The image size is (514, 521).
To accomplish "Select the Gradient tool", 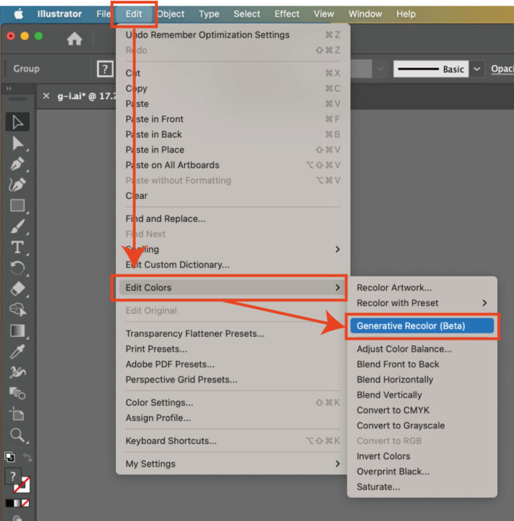I will point(18,331).
